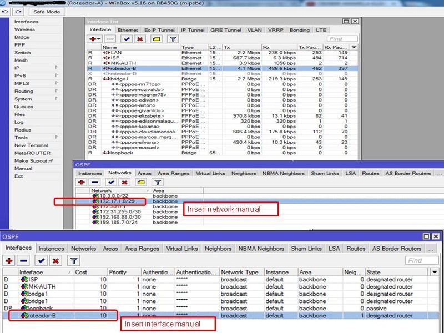Select the ISP row in OSPF Interfaces
Screen dimensions: 444x333
221,280
